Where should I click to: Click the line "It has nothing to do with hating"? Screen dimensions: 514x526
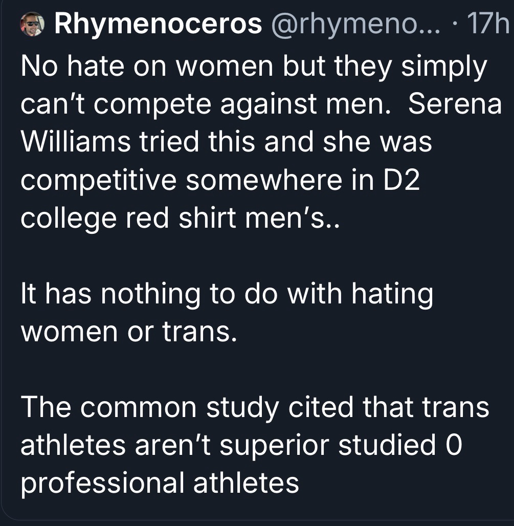tap(227, 294)
